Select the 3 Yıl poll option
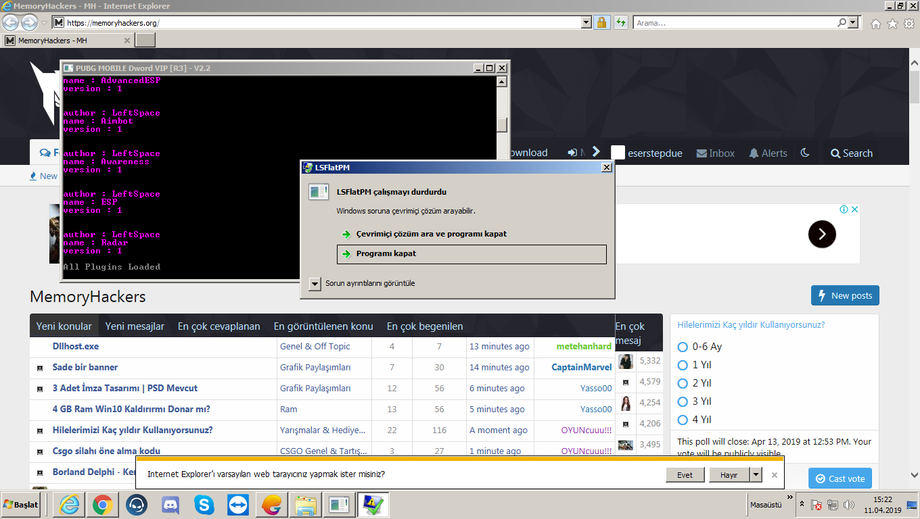This screenshot has height=519, width=920. point(683,401)
